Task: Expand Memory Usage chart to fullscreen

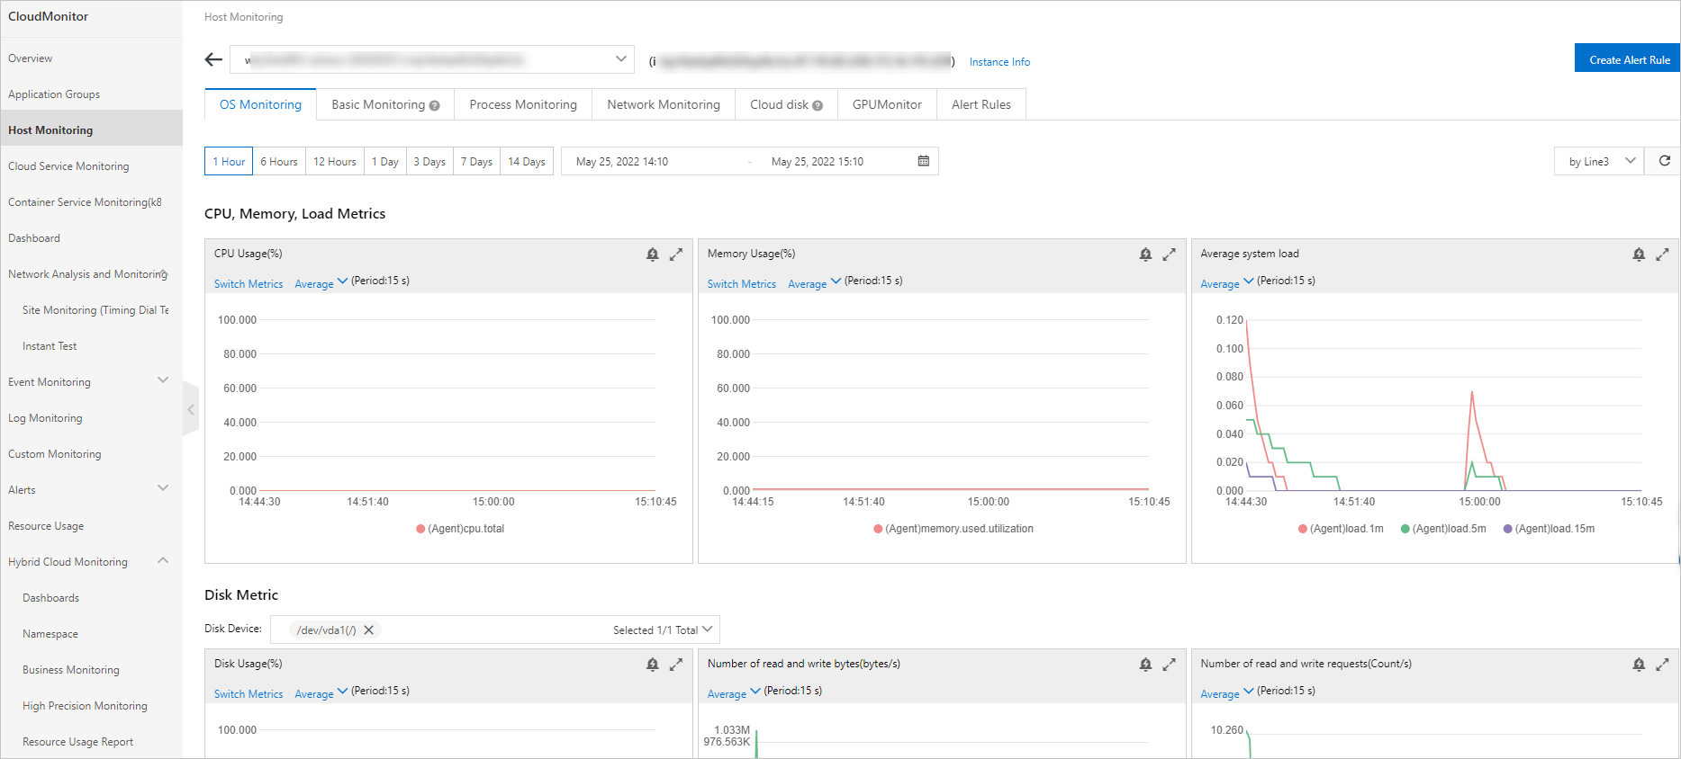Action: (1170, 254)
